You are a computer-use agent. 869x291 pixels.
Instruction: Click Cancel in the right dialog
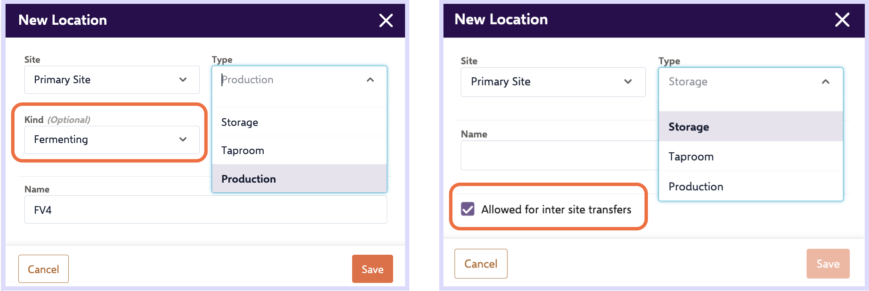[481, 264]
